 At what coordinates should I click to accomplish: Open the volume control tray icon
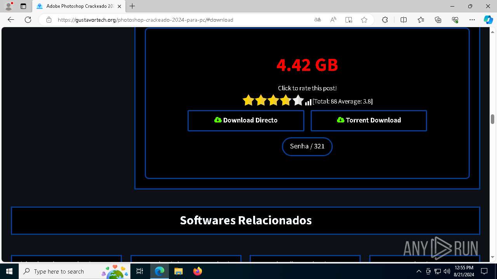click(x=447, y=271)
